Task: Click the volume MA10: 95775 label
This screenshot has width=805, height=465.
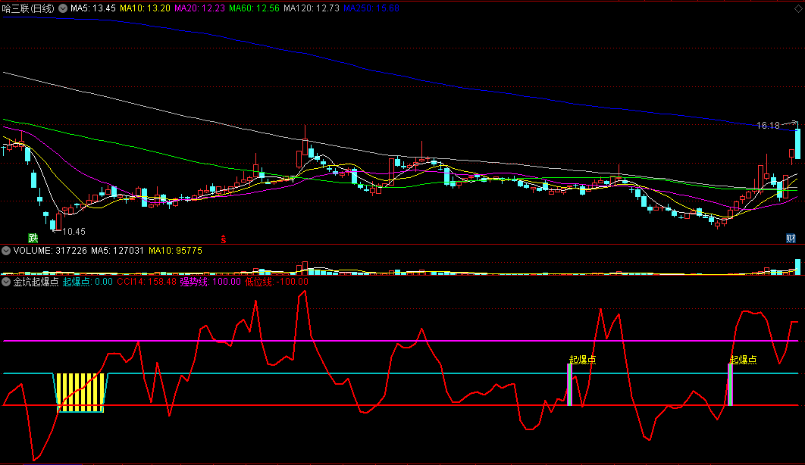Action: [175, 251]
